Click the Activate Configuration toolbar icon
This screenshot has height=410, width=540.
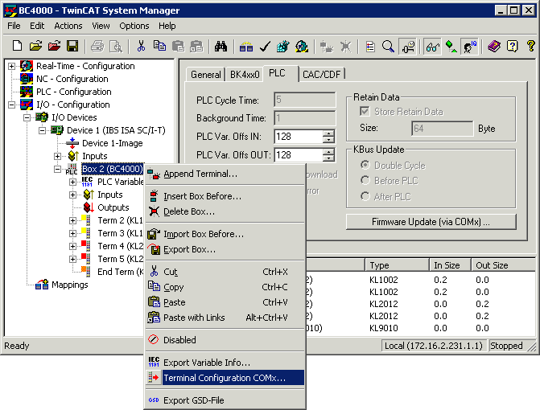283,46
